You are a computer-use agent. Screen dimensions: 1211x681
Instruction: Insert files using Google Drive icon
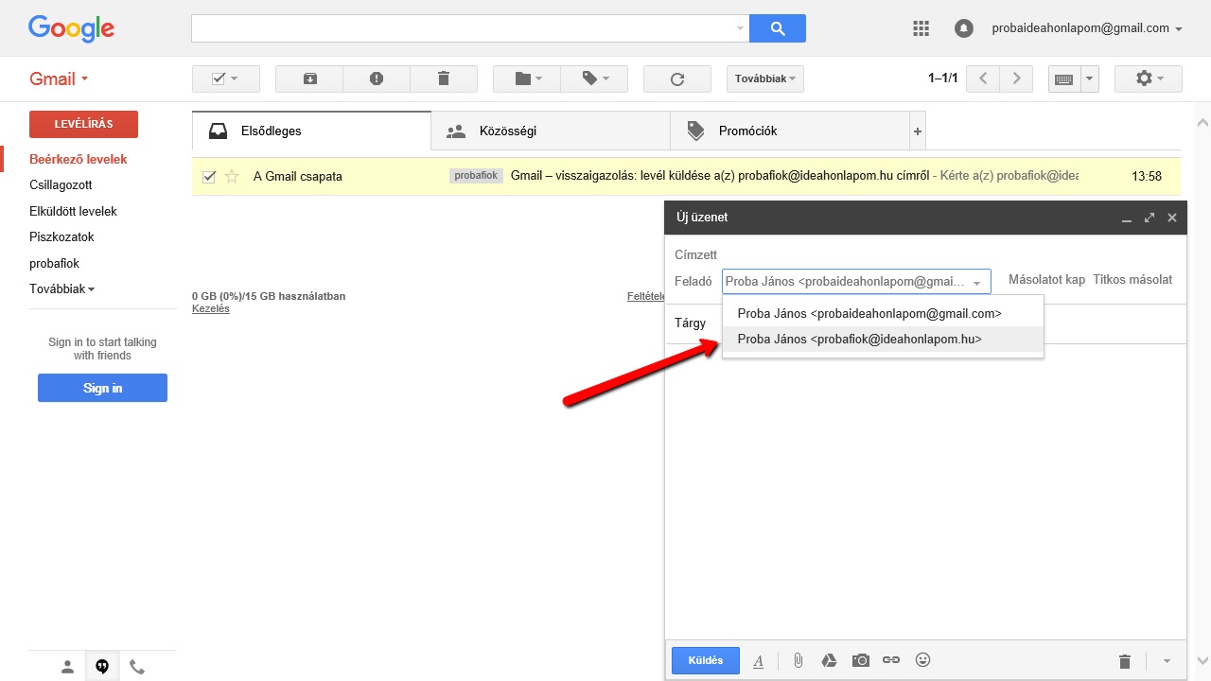[x=829, y=660]
